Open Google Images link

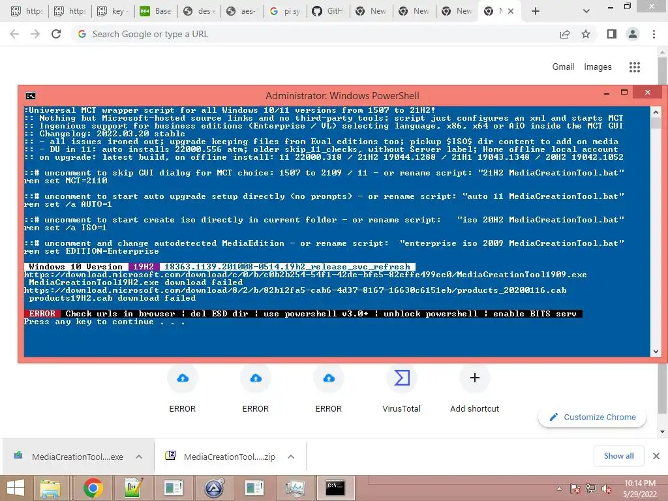(598, 67)
